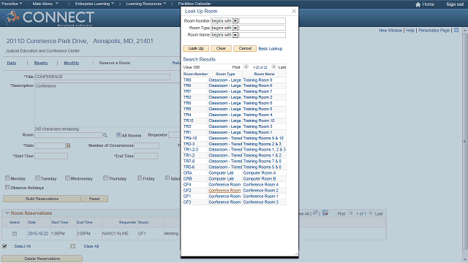The width and height of the screenshot is (468, 263).
Task: Enable the Observe Holidays checkbox
Action: coord(7,187)
